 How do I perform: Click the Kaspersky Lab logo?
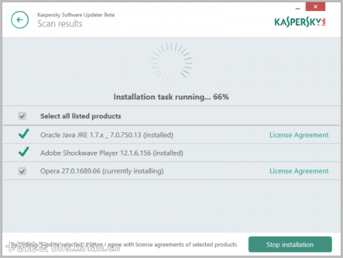[300, 23]
